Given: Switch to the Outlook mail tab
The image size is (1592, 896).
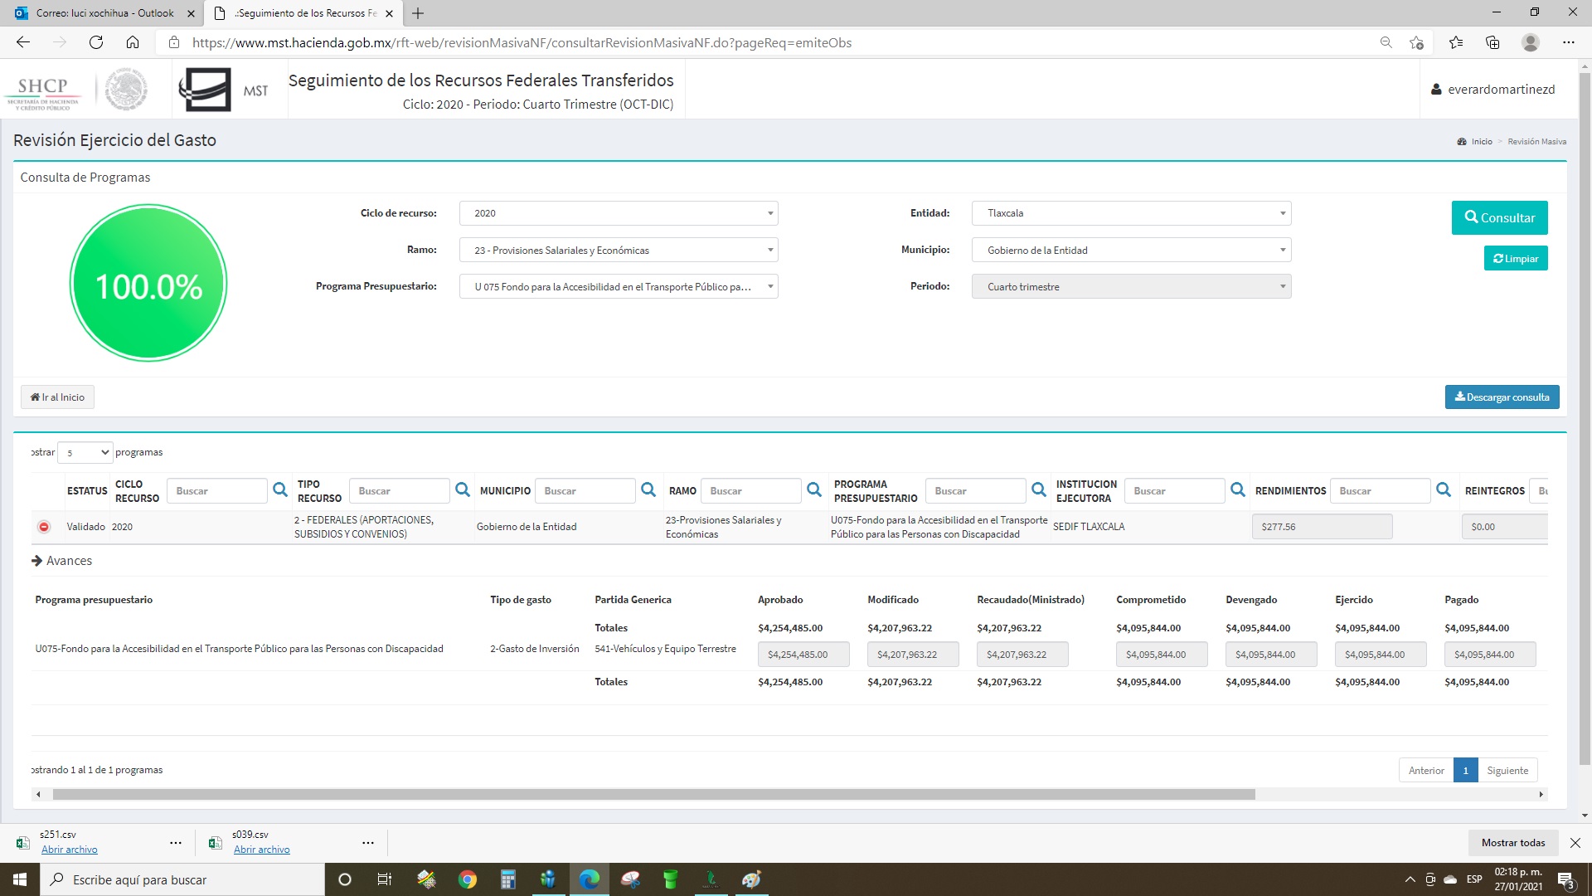Looking at the screenshot, I should [105, 13].
